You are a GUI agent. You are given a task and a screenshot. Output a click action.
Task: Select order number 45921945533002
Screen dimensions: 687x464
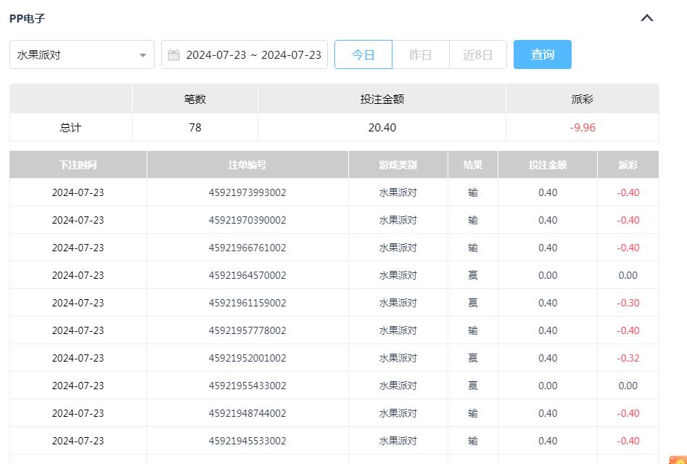247,441
